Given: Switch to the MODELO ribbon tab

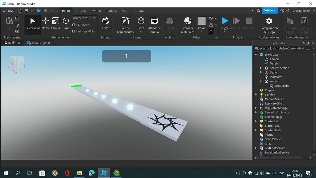Looking at the screenshot, I should (x=81, y=11).
